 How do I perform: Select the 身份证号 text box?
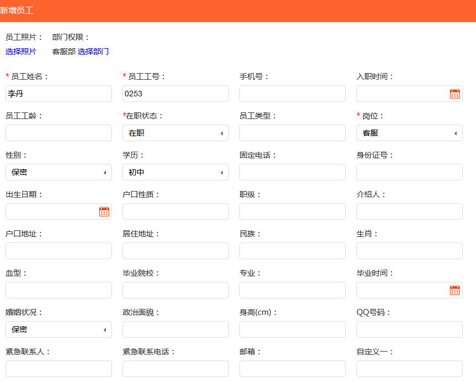[x=409, y=172]
